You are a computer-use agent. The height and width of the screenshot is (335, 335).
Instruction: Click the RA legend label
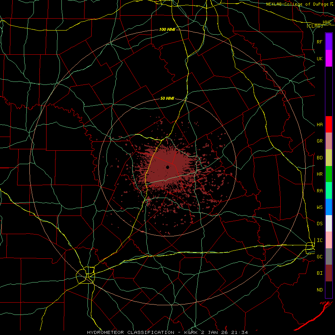tap(319, 191)
